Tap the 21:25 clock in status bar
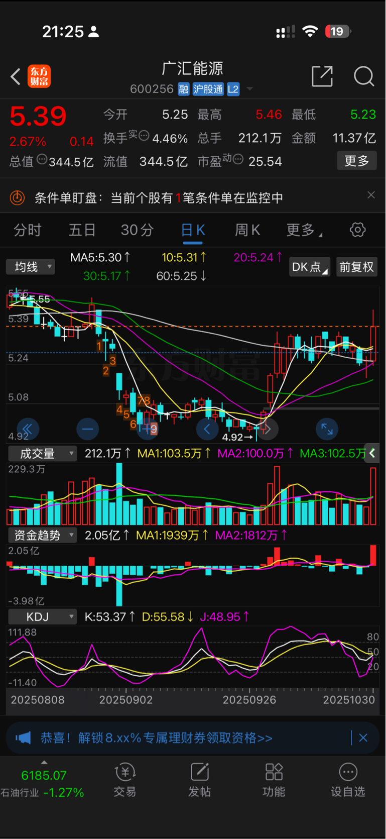386x839 pixels. point(63,32)
